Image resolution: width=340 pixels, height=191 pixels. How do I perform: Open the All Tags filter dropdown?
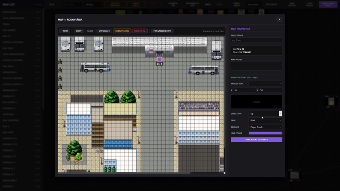(x=93, y=5)
